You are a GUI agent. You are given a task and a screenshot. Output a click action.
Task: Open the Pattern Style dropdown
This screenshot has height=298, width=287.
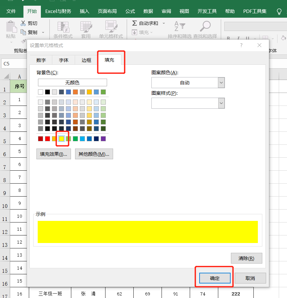221,103
